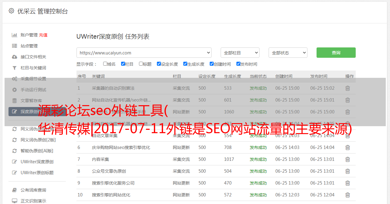Click the play icon for 手动运行测试
This screenshot has height=204, width=390.
click(14, 90)
